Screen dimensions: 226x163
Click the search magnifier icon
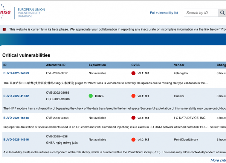pyautogui.click(x=222, y=13)
